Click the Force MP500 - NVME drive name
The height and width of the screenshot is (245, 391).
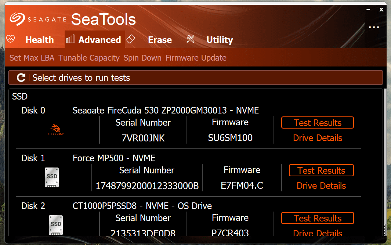(x=114, y=158)
